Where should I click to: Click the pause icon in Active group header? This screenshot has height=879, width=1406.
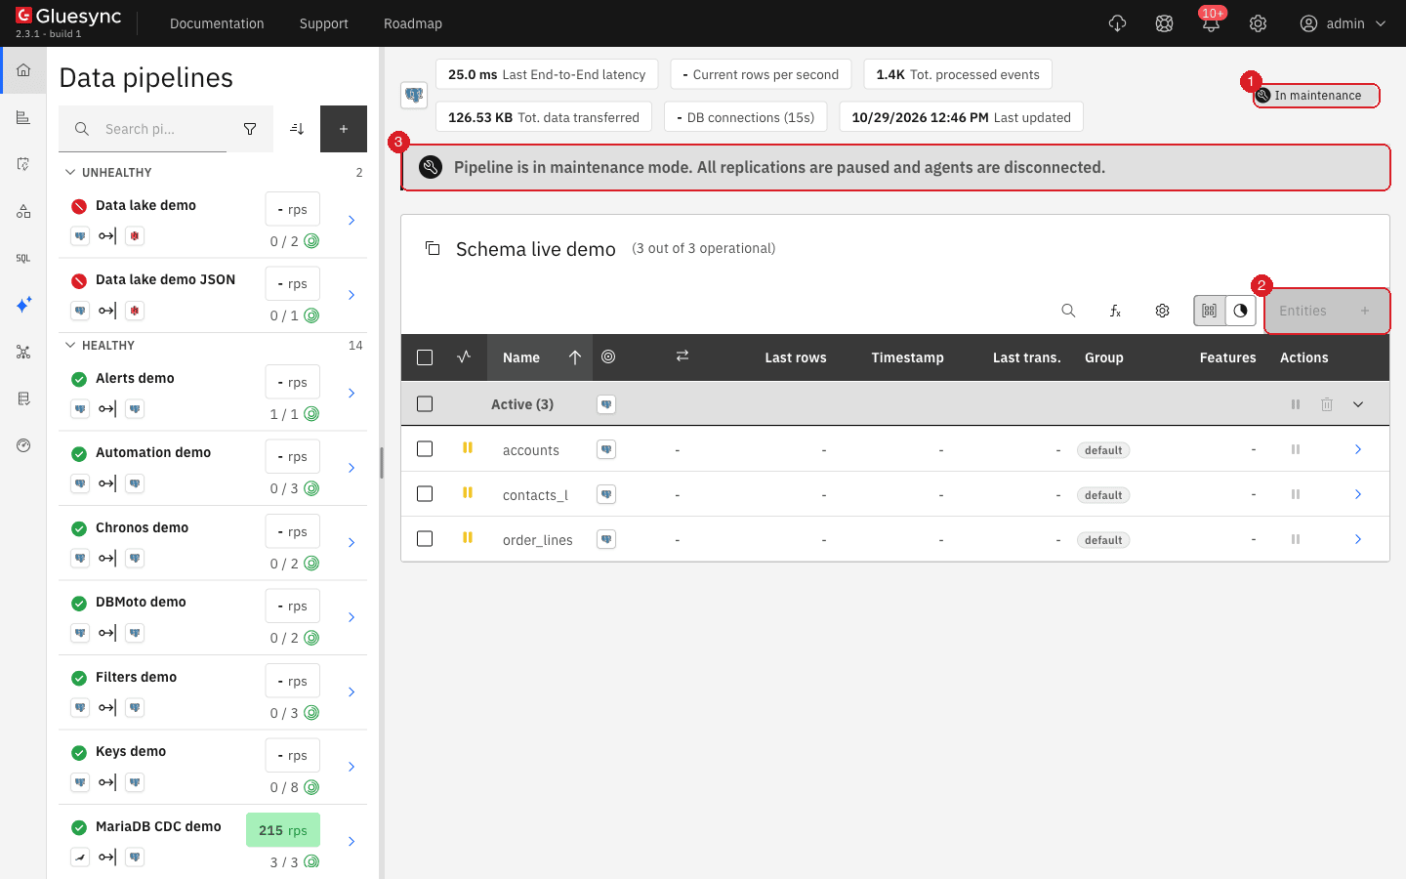(x=1296, y=404)
